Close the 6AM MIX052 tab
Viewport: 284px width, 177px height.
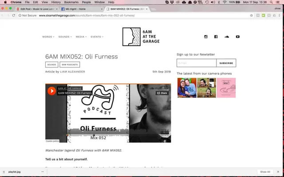tap(146, 9)
